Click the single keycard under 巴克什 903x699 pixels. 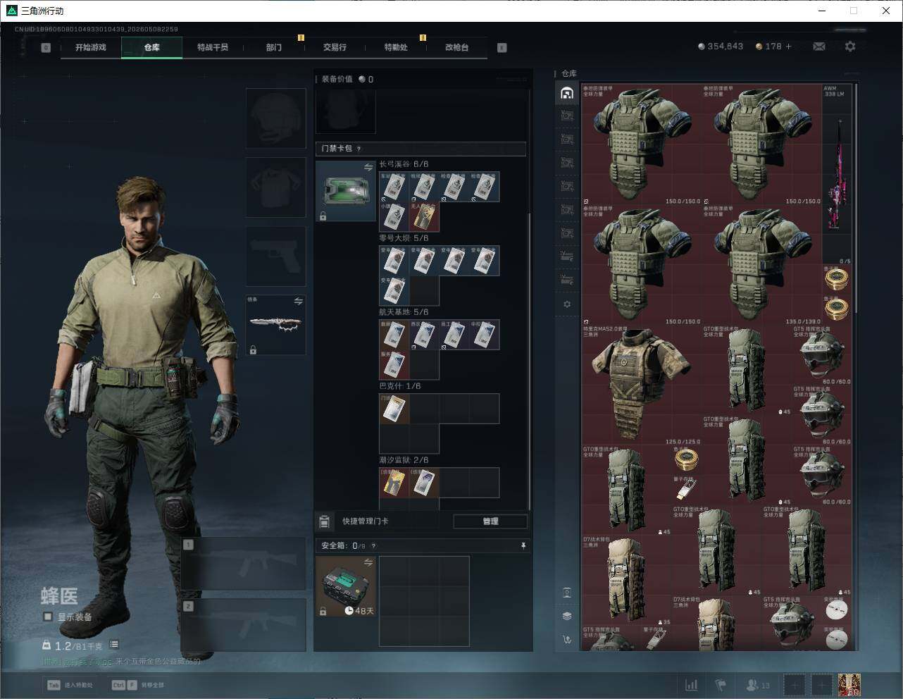[394, 409]
